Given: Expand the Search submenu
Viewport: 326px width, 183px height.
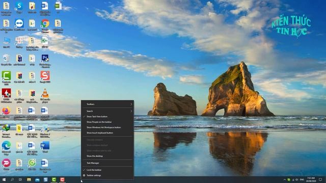Looking at the screenshot, I should point(107,111).
